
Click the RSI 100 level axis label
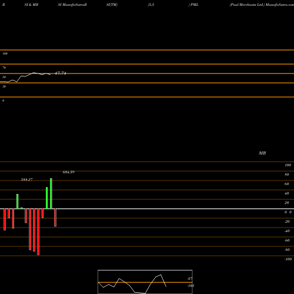[5, 54]
